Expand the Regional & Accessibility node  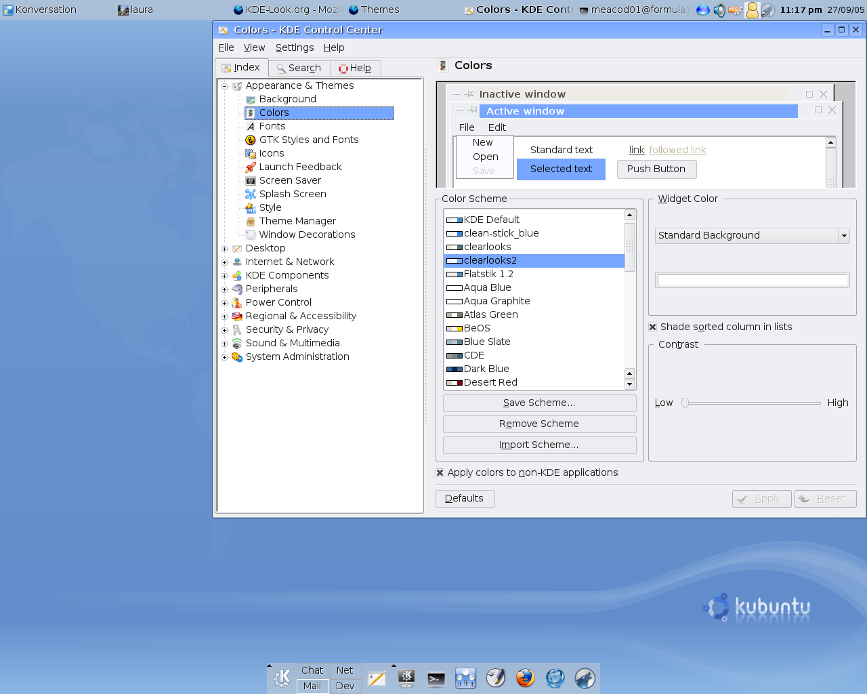tap(225, 317)
